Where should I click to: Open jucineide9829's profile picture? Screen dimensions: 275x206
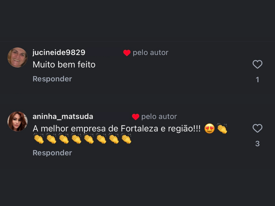(17, 57)
